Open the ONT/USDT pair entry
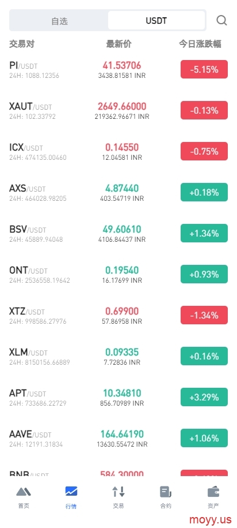The width and height of the screenshot is (237, 528). [x=118, y=275]
